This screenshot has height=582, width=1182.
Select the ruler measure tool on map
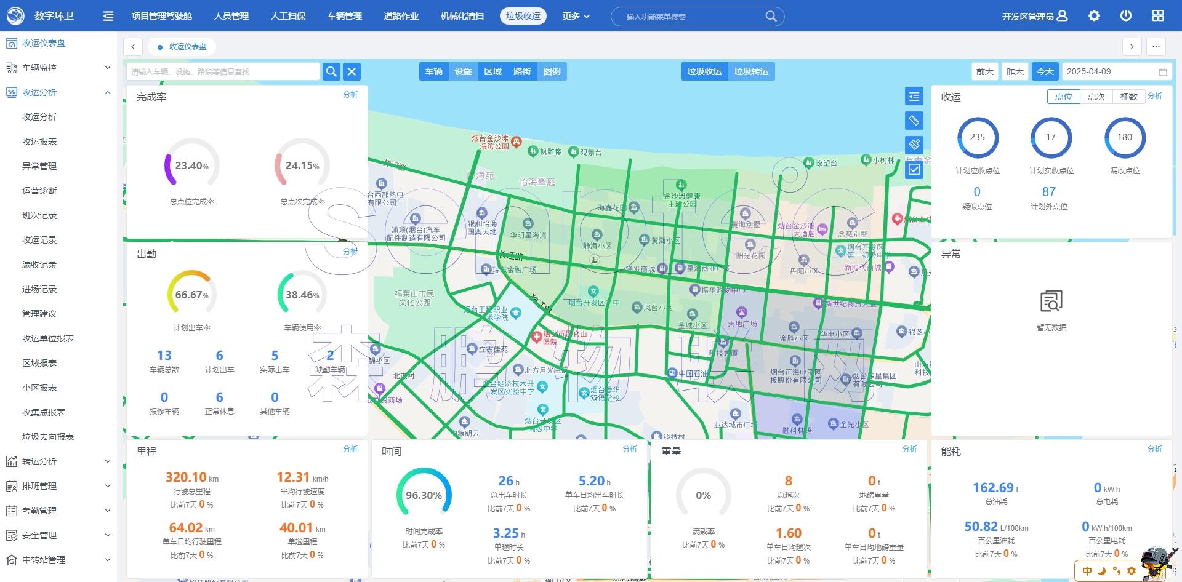pos(914,121)
